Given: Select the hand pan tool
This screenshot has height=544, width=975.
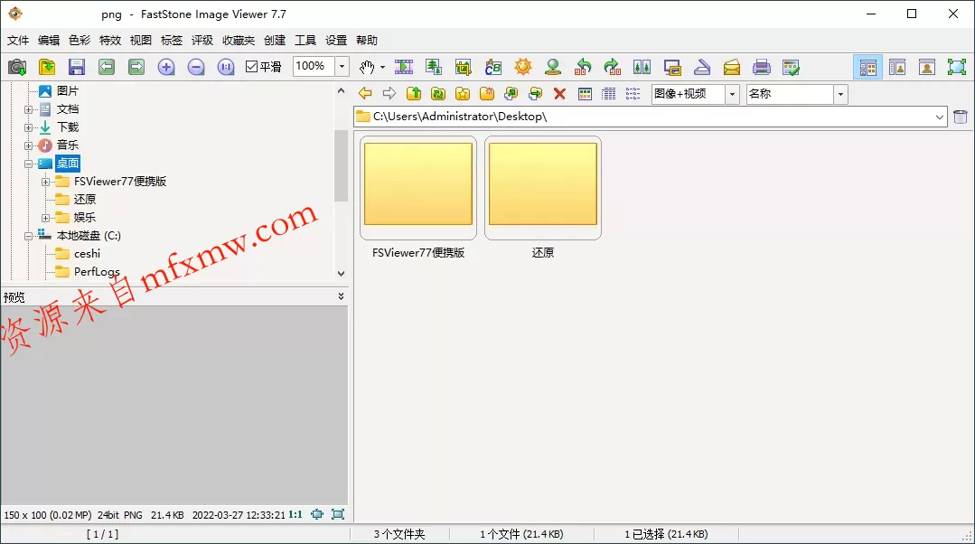Looking at the screenshot, I should (x=367, y=67).
